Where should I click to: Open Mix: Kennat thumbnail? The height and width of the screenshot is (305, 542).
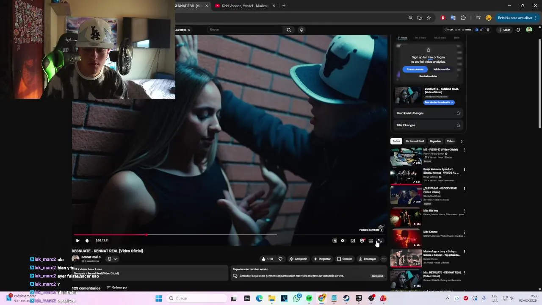tap(406, 238)
